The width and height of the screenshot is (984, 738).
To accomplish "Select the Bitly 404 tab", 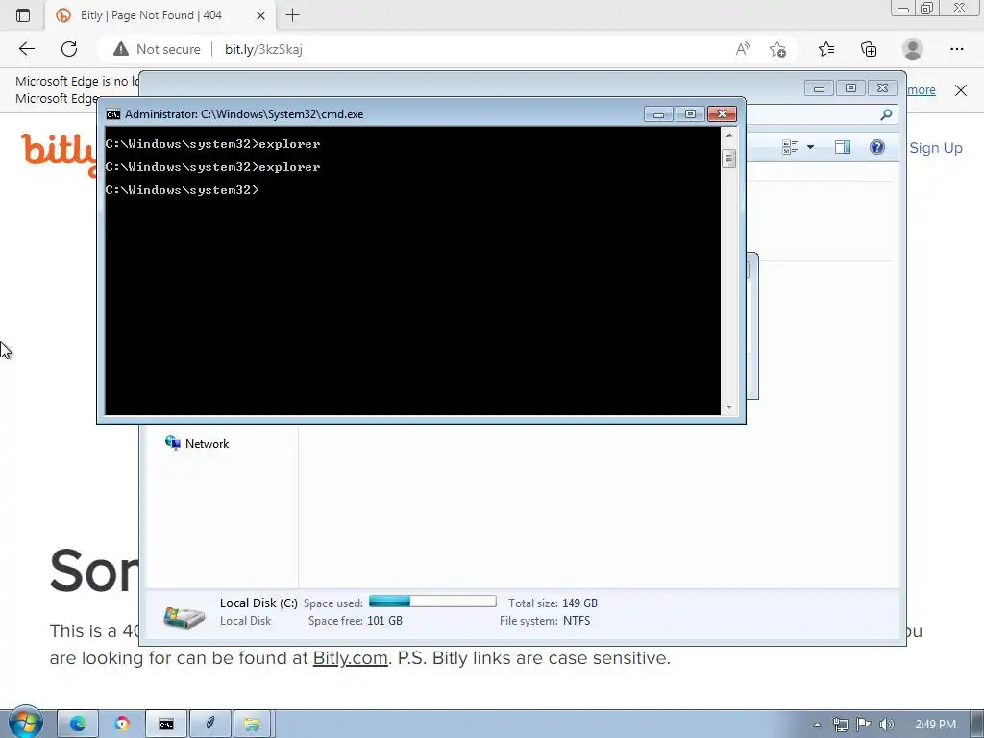I will coord(160,15).
